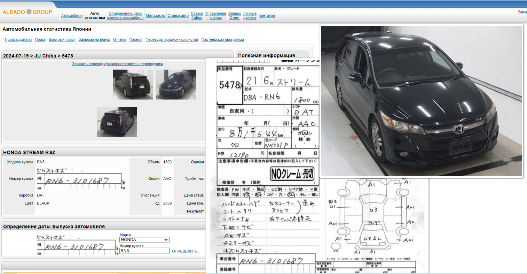527x274 pixels.
Task: Open the Ставки авто menu item
Action: pyautogui.click(x=178, y=16)
